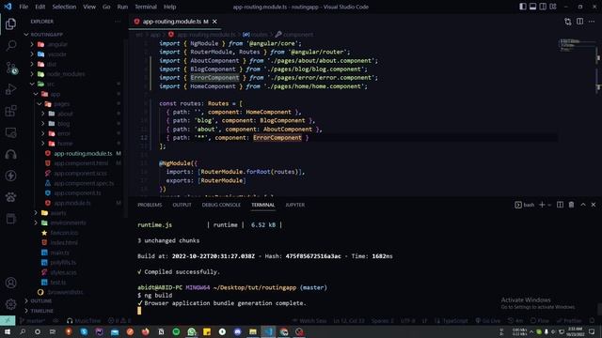This screenshot has width=602, height=338.
Task: Open app.module.ts in explorer
Action: [x=72, y=203]
